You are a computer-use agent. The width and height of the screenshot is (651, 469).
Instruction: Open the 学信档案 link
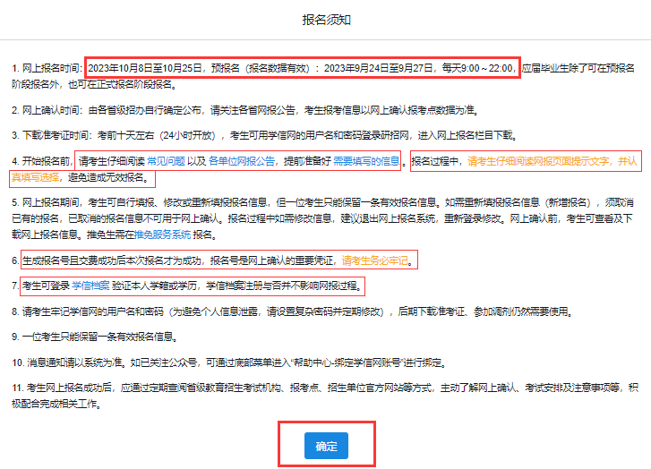point(90,286)
